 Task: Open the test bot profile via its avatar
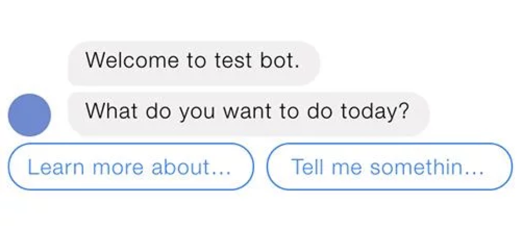pos(30,115)
